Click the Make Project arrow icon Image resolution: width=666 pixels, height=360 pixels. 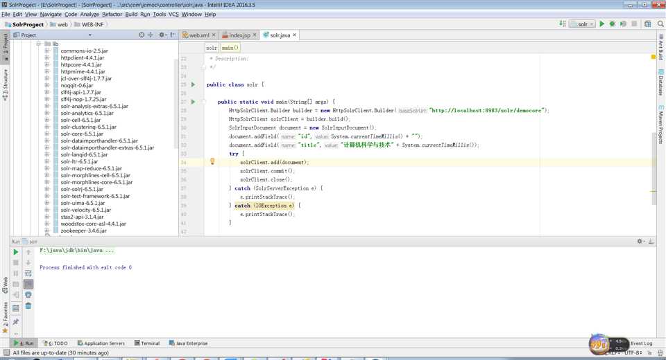click(x=563, y=24)
